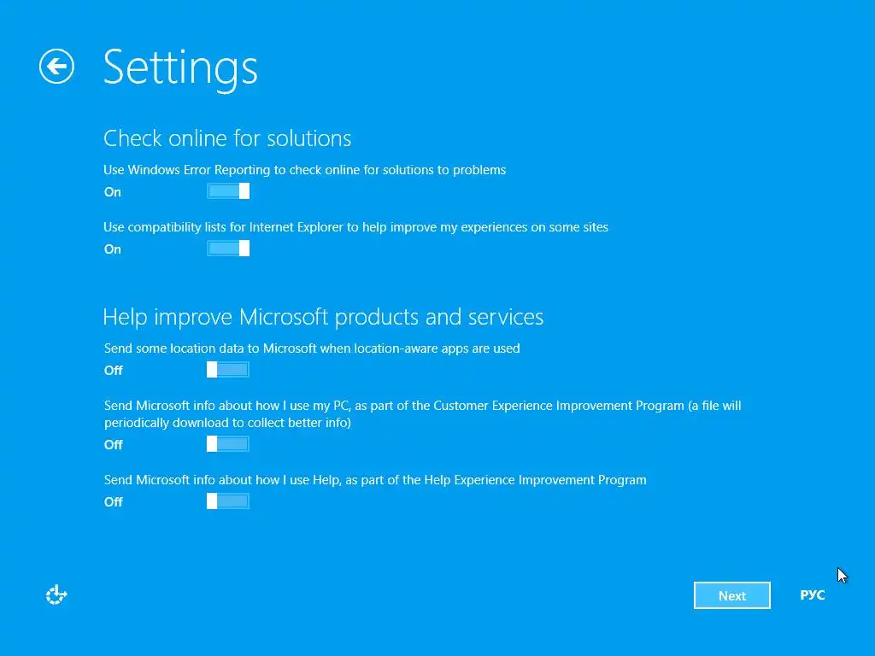
Task: Disable Internet Explorer compatibility lists switch
Action: 228,249
